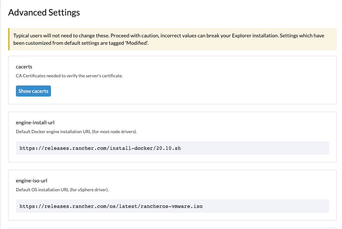Click the Advanced Settings page heading
The height and width of the screenshot is (229, 342).
pos(44,12)
